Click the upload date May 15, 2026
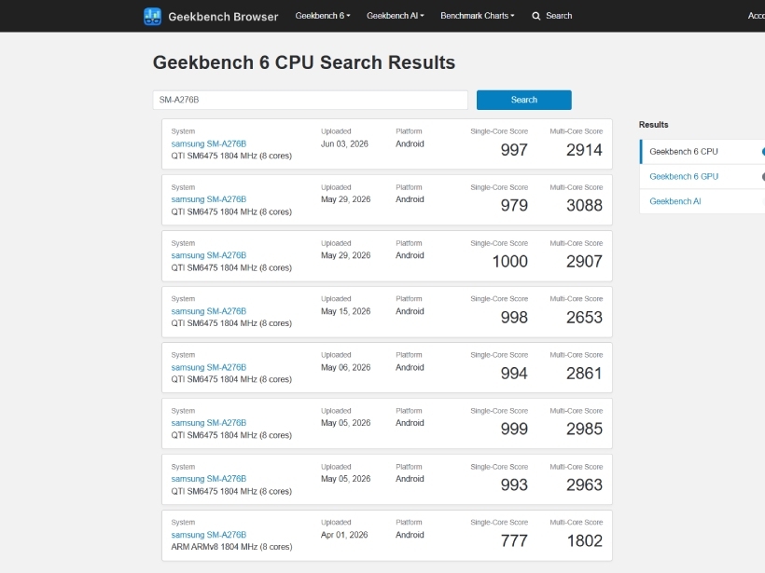This screenshot has height=573, width=765. tap(345, 311)
